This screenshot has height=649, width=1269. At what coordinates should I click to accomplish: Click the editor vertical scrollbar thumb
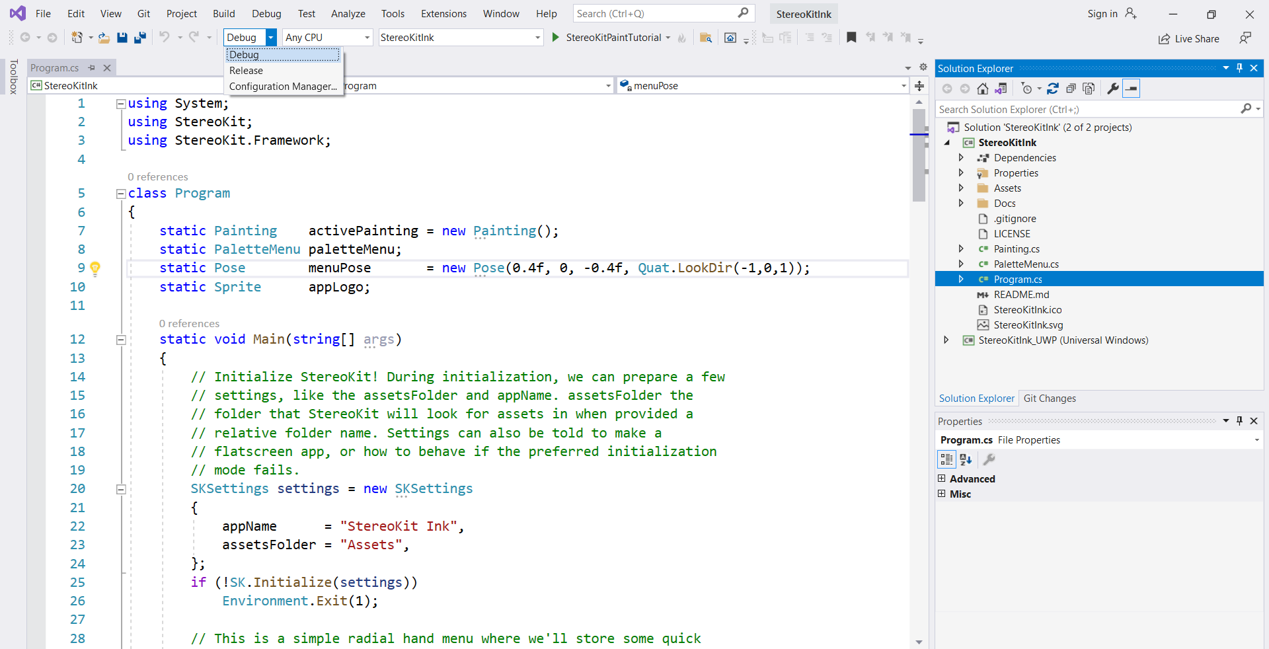point(919,155)
